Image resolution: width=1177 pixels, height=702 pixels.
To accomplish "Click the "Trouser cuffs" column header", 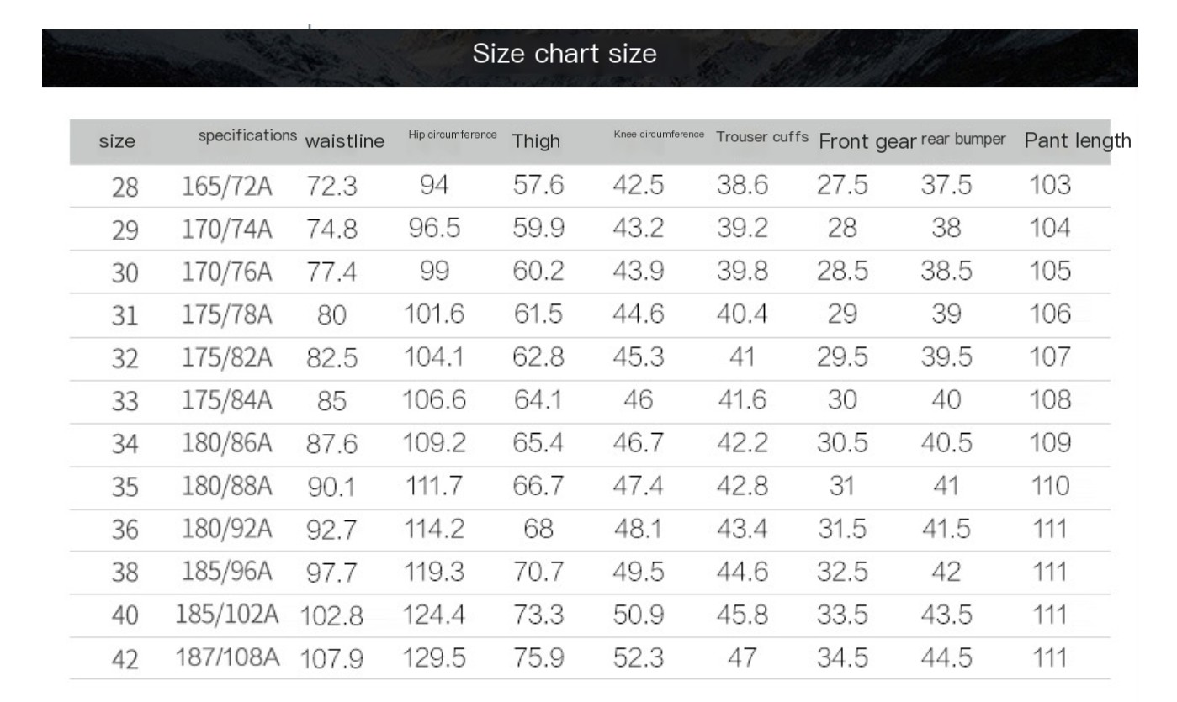I will click(762, 136).
